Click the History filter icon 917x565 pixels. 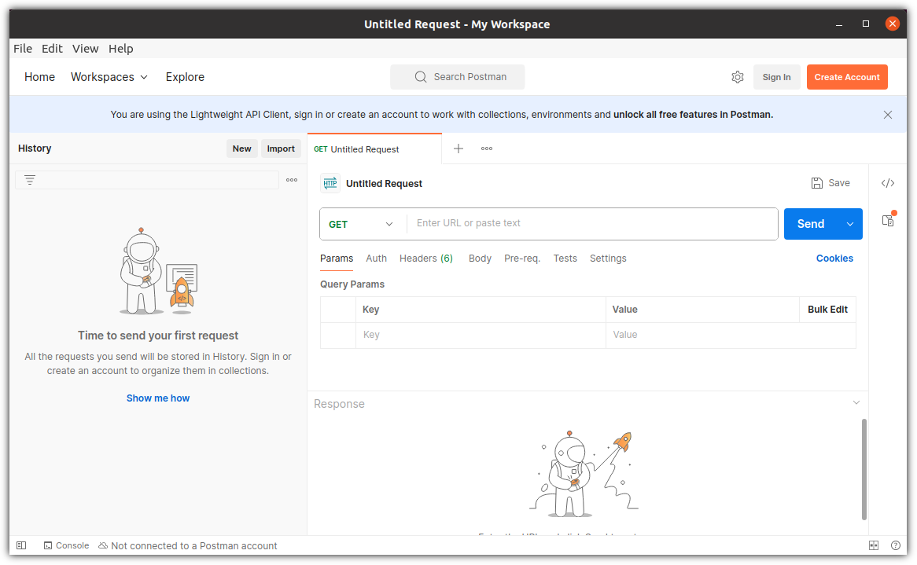pyautogui.click(x=30, y=180)
